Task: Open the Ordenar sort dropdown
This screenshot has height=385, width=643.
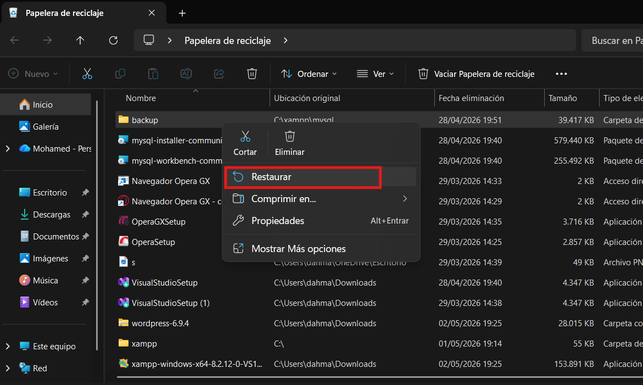Action: click(x=309, y=74)
